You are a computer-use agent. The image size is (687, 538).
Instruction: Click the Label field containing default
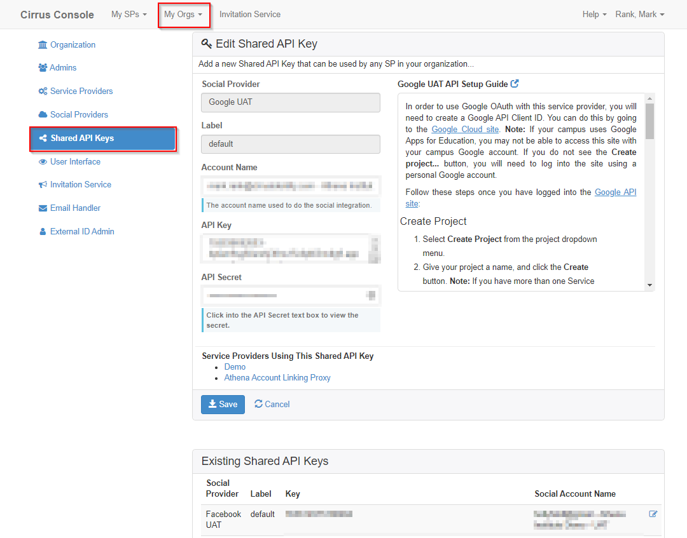tap(291, 144)
